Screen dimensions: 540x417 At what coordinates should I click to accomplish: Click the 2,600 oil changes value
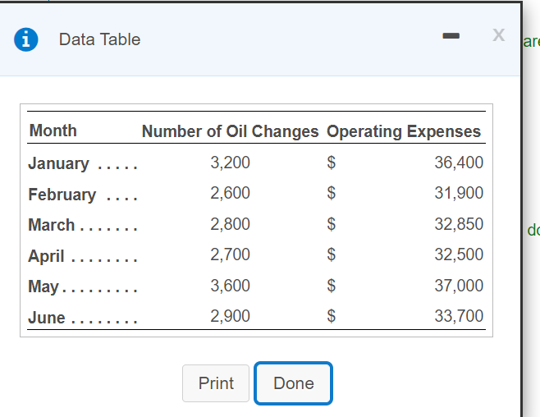(x=230, y=193)
